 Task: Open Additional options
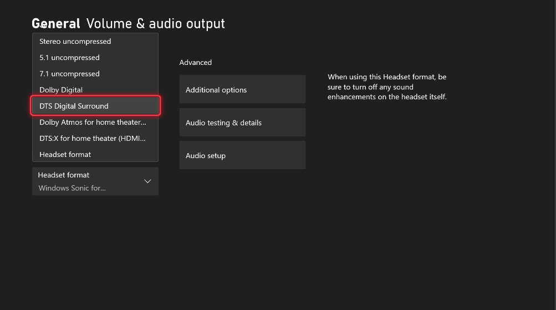click(242, 90)
